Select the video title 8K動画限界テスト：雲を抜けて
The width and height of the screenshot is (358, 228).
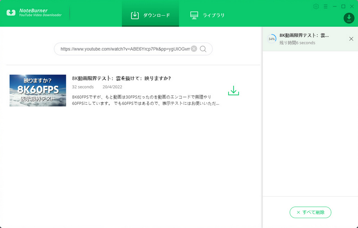121,78
